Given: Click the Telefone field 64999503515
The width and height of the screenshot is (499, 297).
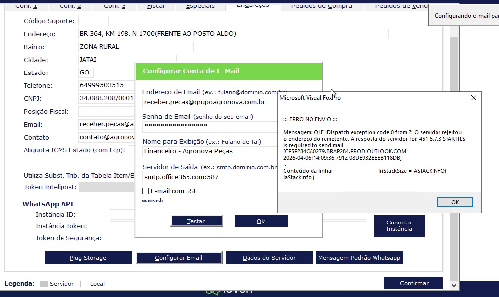Looking at the screenshot, I should [x=107, y=85].
